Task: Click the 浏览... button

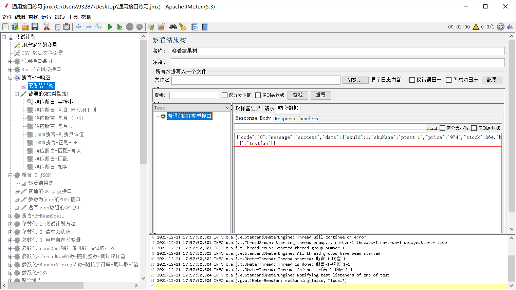Action: [355, 80]
